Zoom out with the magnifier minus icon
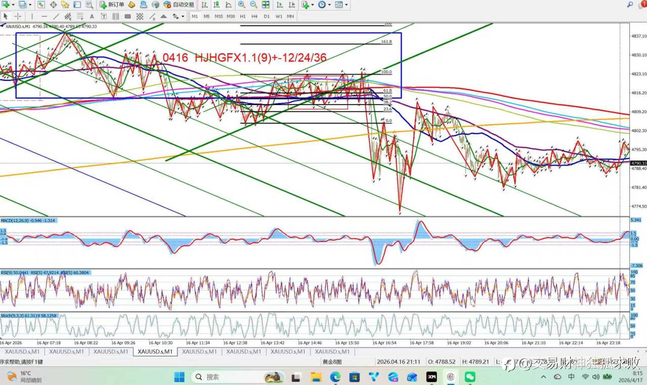Viewport: 647px width, 385px height. [x=253, y=5]
